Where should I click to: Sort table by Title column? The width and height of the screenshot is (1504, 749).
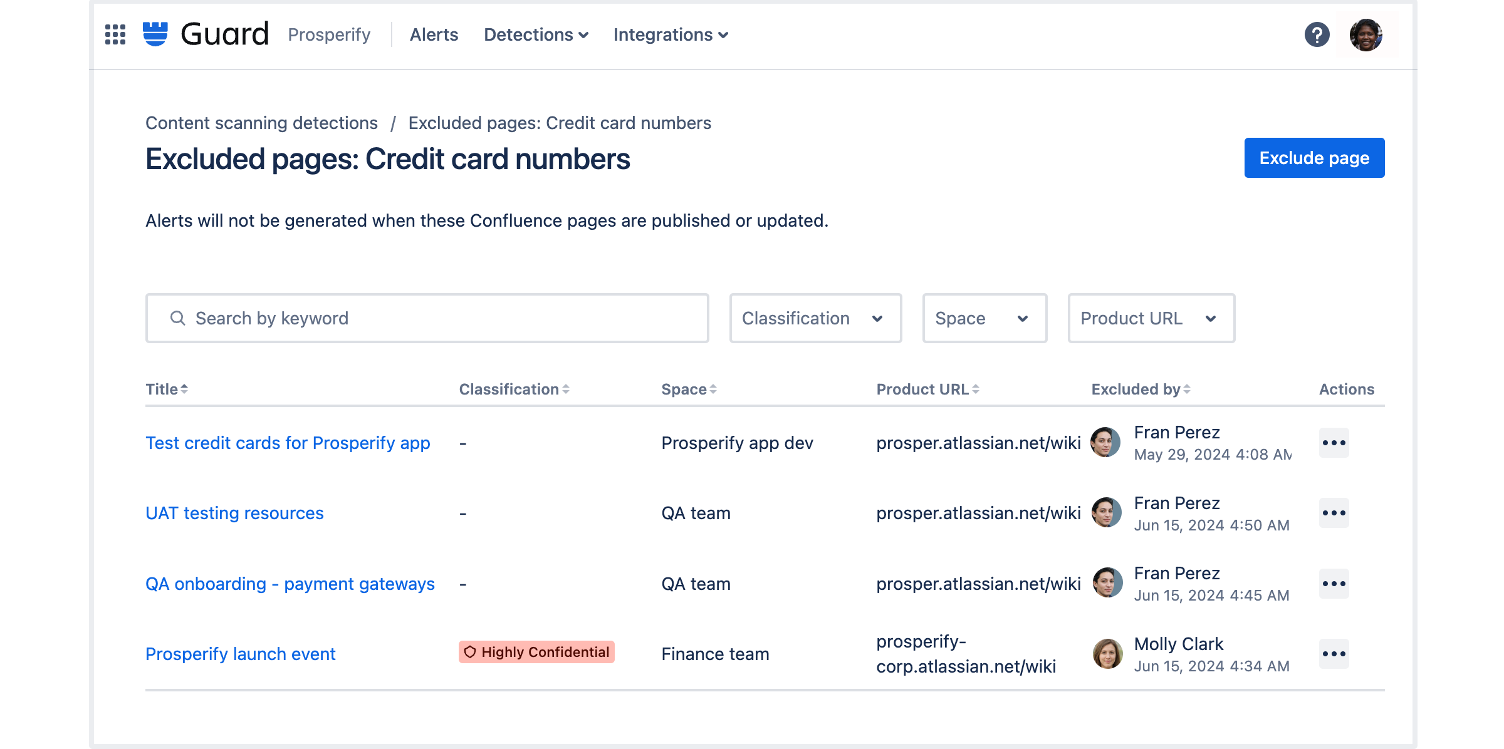167,389
